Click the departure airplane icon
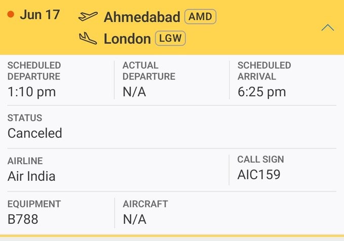The image size is (344, 241). pos(88,16)
